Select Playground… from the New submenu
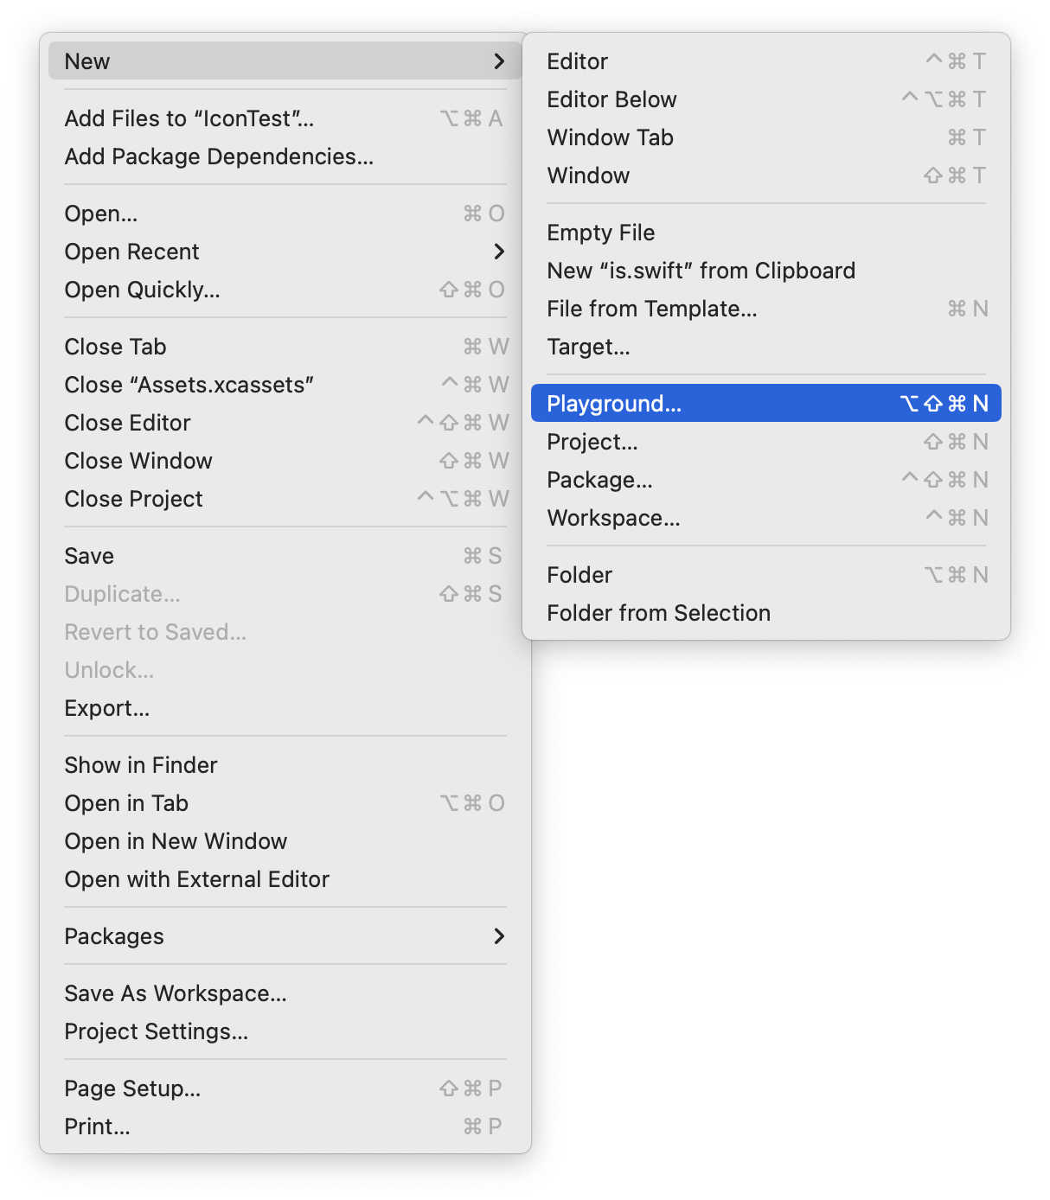 pos(614,404)
